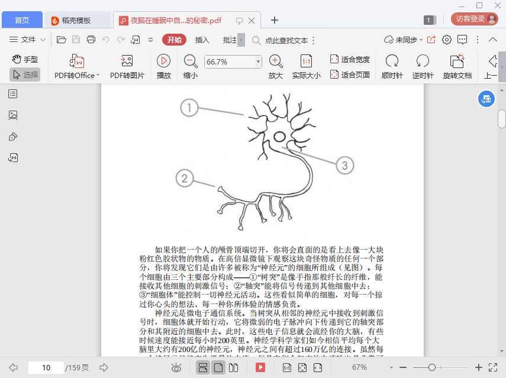This screenshot has width=506, height=378.
Task: Enable two-page view
Action: 233,367
